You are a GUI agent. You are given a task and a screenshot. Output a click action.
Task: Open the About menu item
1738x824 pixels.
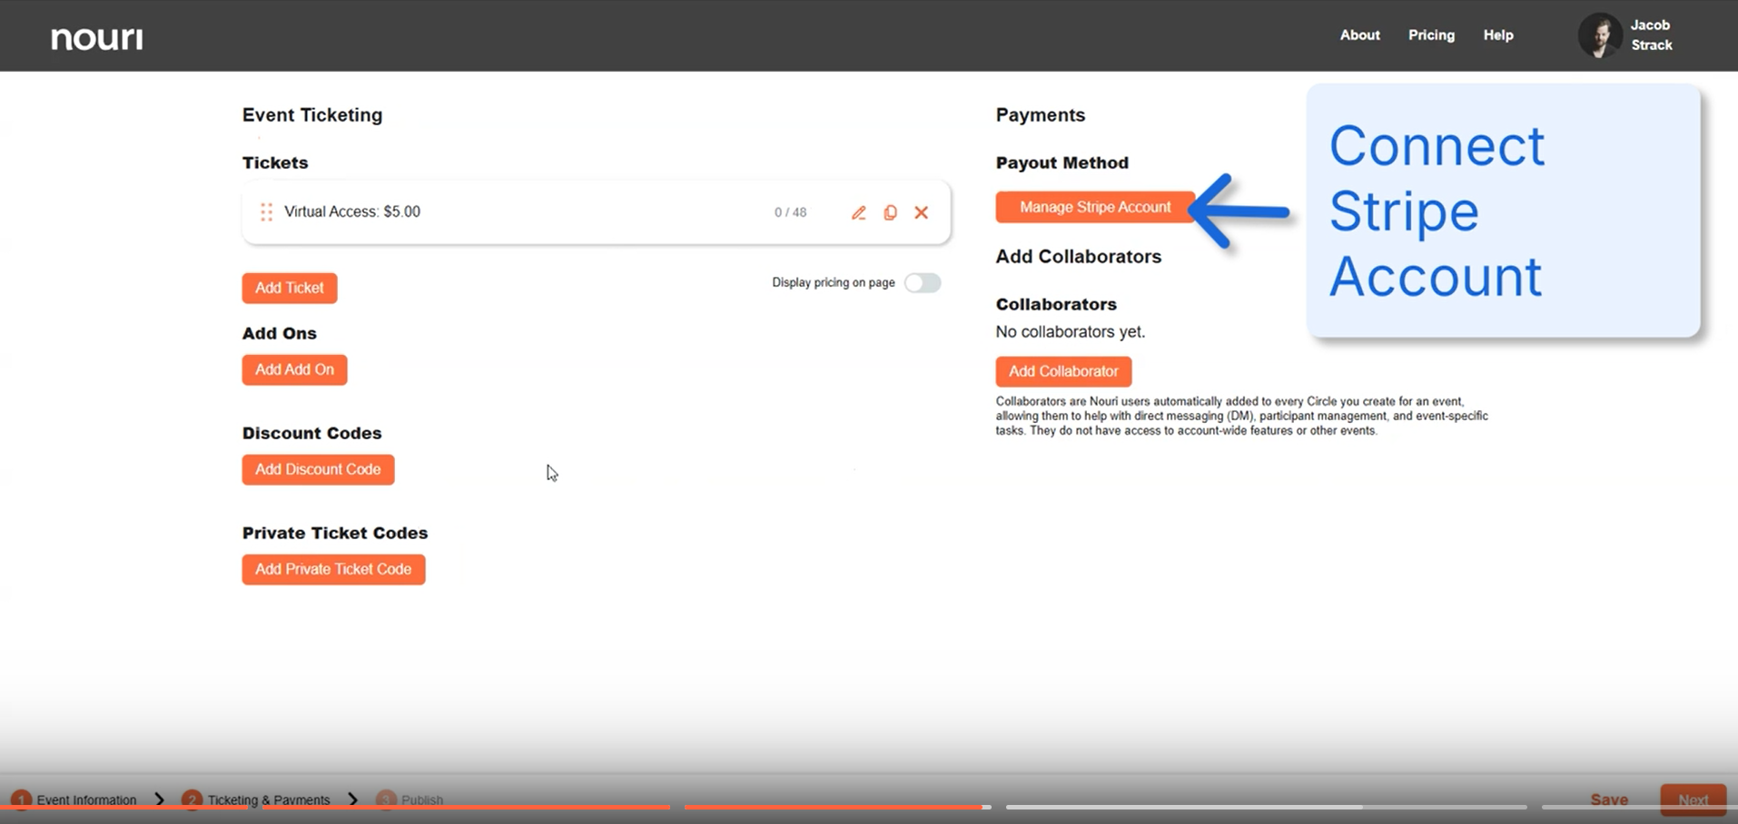tap(1359, 35)
